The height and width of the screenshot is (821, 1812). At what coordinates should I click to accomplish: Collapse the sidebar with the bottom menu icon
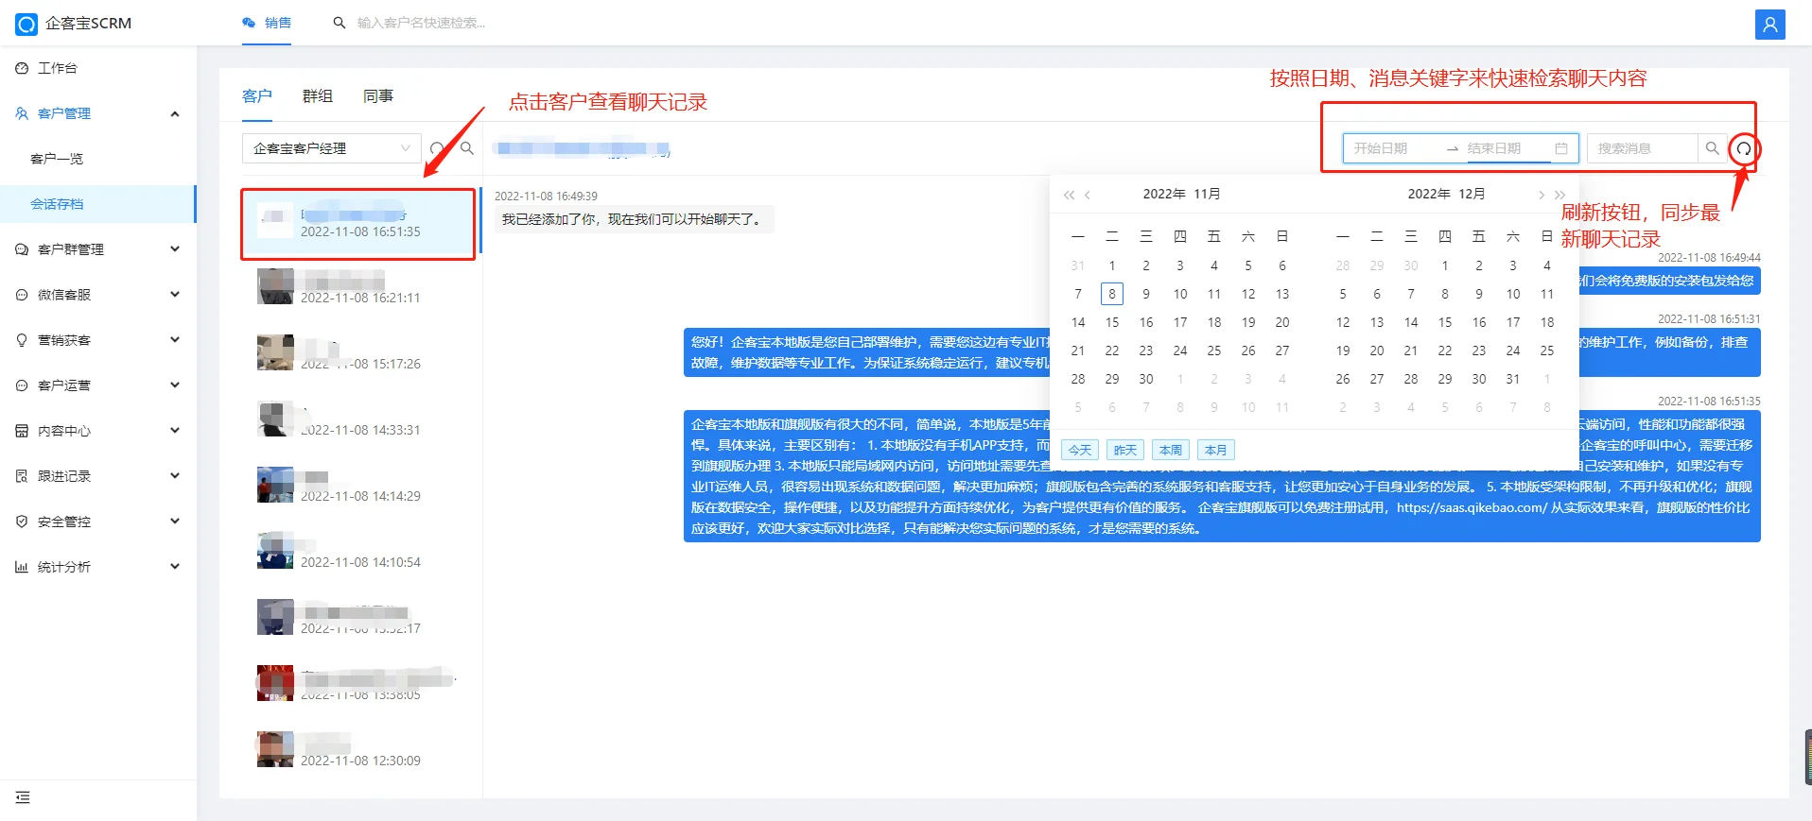tap(23, 797)
